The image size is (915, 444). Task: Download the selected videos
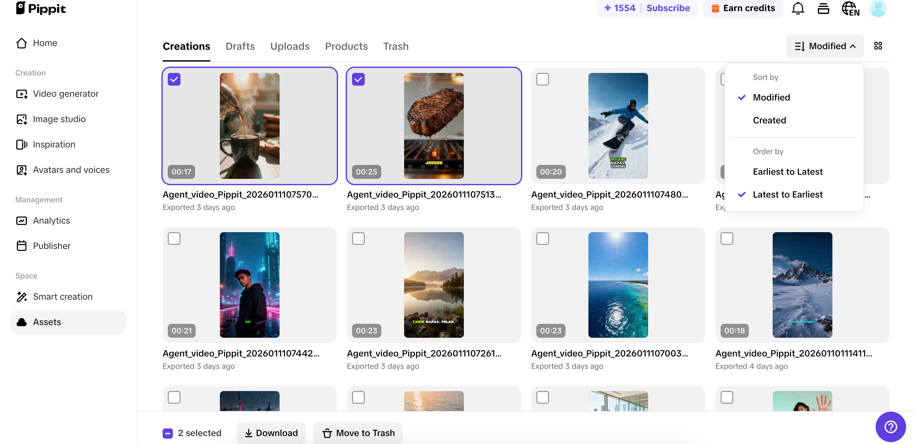271,433
